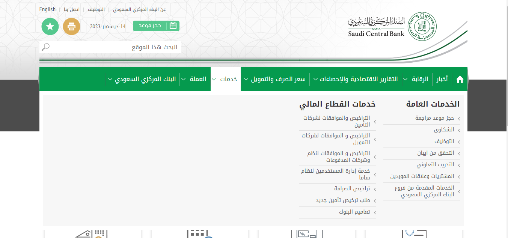Click the calendar icon on حجز موعد button
Viewport: 508px width, 238px height.
click(173, 26)
